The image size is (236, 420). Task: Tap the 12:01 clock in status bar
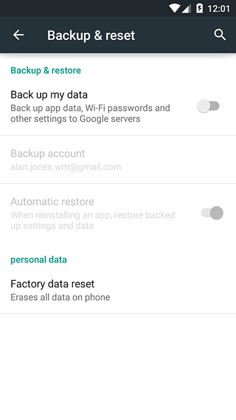tap(218, 9)
